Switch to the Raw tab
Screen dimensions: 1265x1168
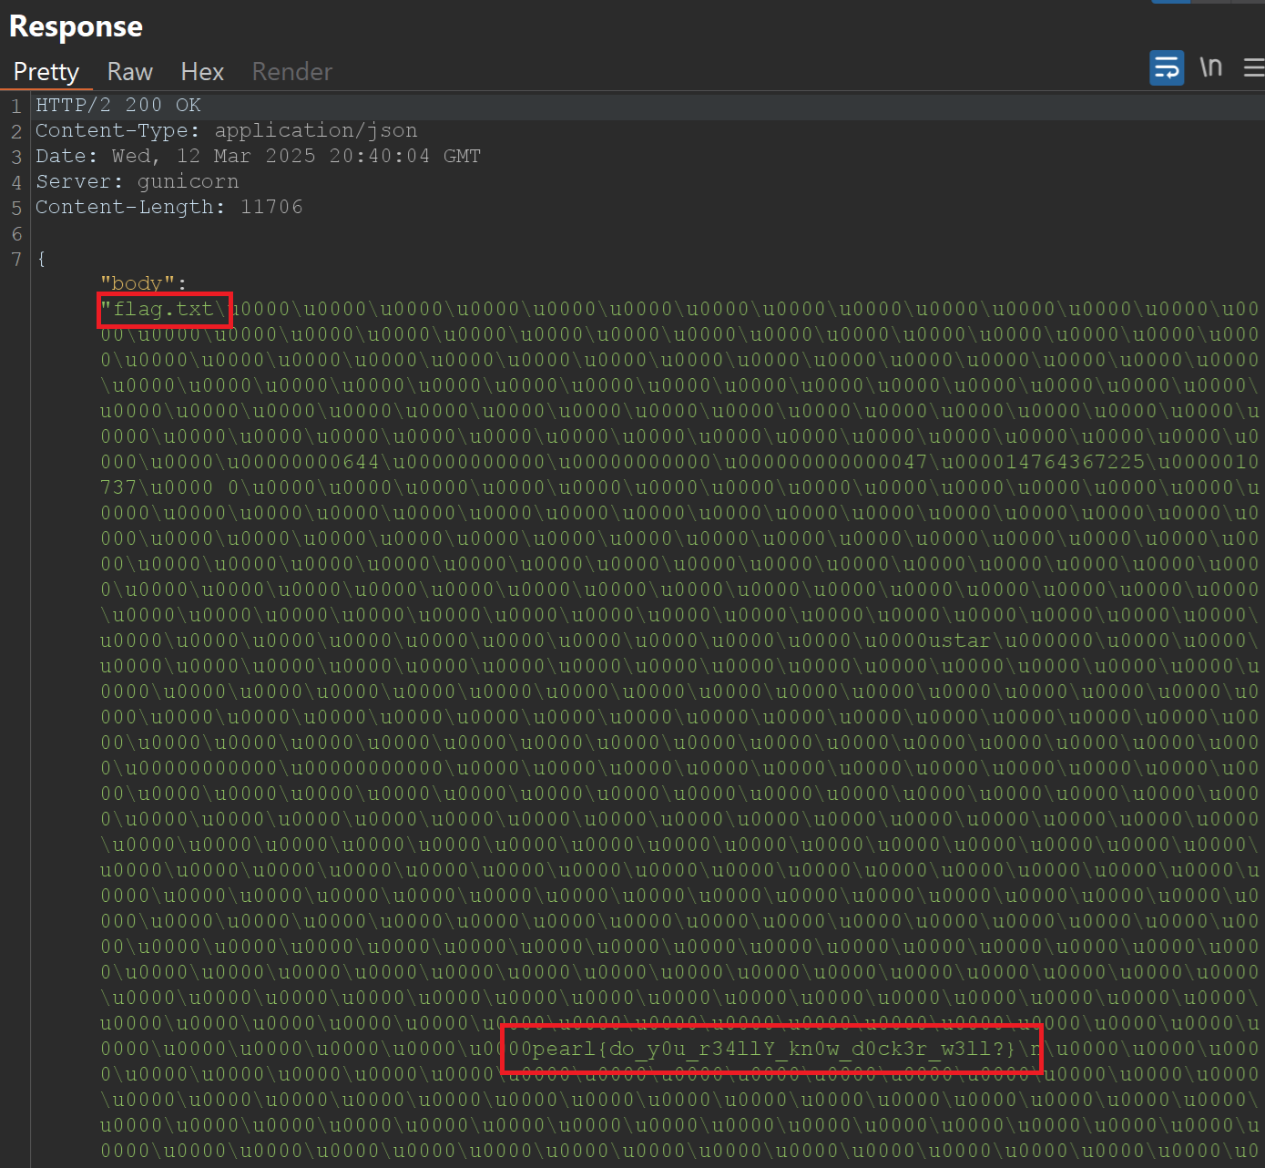(x=129, y=72)
